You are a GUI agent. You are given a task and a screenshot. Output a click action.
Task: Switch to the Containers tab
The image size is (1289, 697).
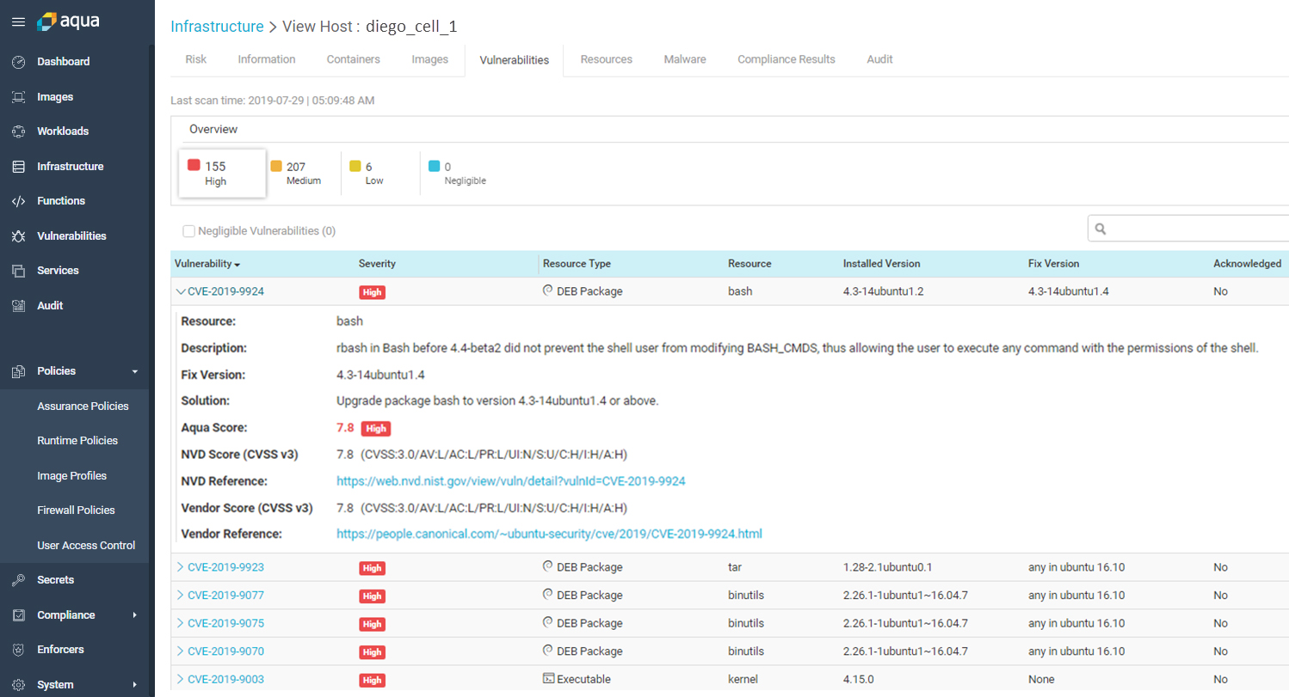coord(354,59)
